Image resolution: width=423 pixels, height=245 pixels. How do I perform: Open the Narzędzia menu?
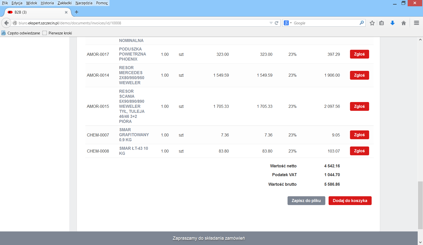pos(84,3)
